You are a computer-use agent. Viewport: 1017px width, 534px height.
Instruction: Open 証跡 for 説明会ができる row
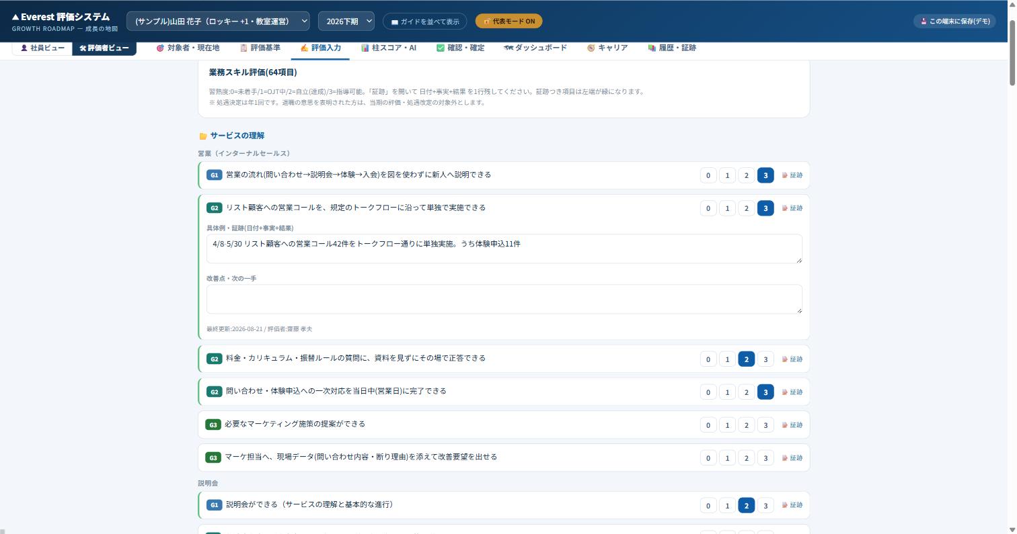click(x=792, y=505)
